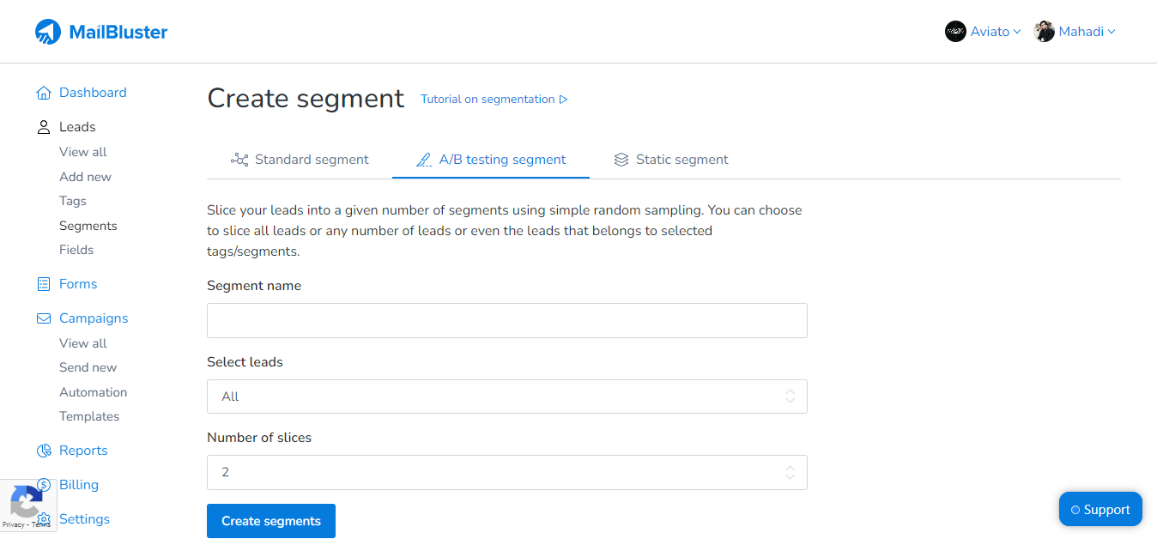
Task: Click inside the Segment name field
Action: click(x=506, y=320)
